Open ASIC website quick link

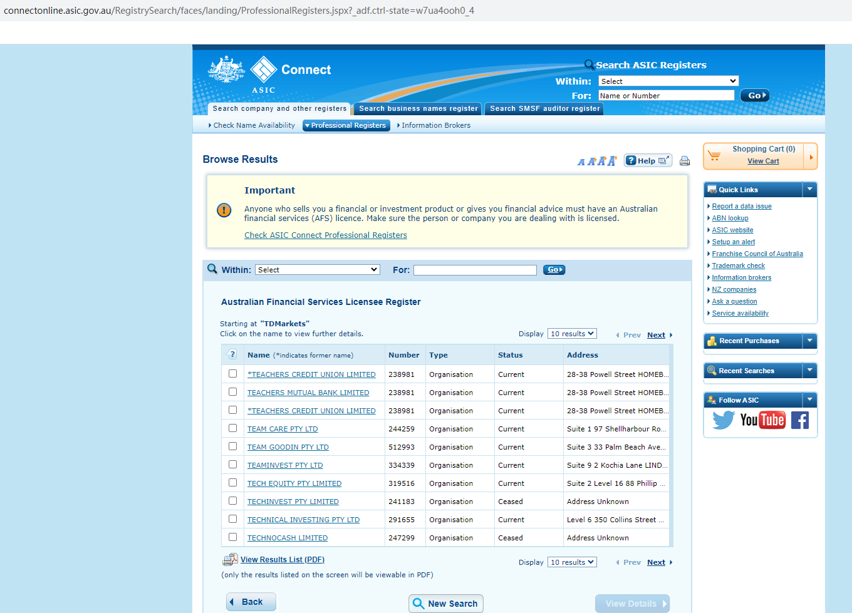tap(732, 230)
